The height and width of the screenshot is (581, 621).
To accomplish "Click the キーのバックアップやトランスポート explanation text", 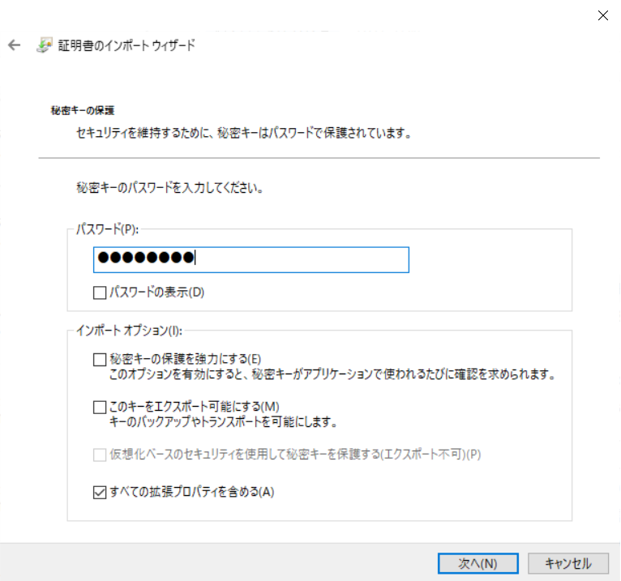I will 223,422.
